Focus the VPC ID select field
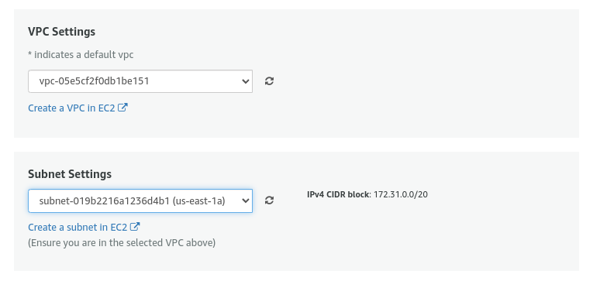600x281 pixels. (x=140, y=81)
